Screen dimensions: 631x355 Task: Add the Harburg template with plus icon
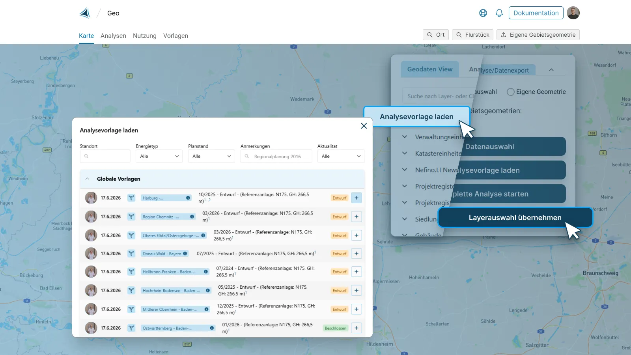pos(357,198)
